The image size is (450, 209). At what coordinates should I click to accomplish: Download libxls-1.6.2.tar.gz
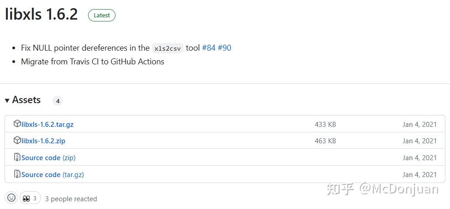click(47, 124)
